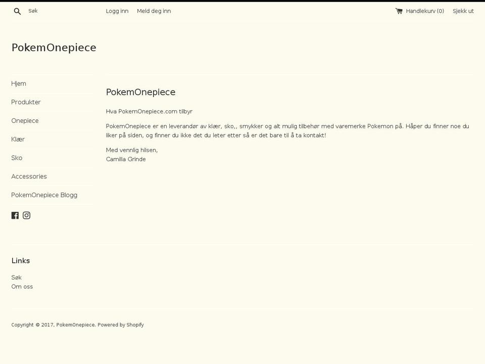Open the Sko section
Viewport: 485px width, 364px height.
click(17, 158)
